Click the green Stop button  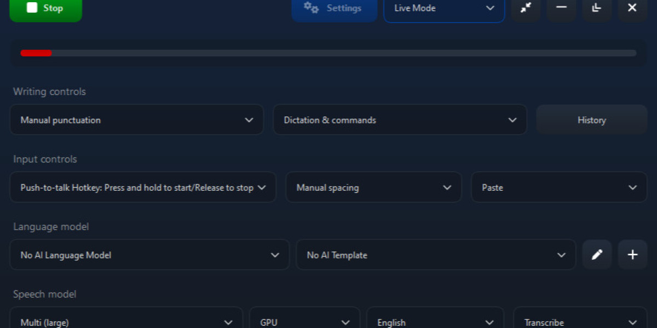click(x=46, y=9)
